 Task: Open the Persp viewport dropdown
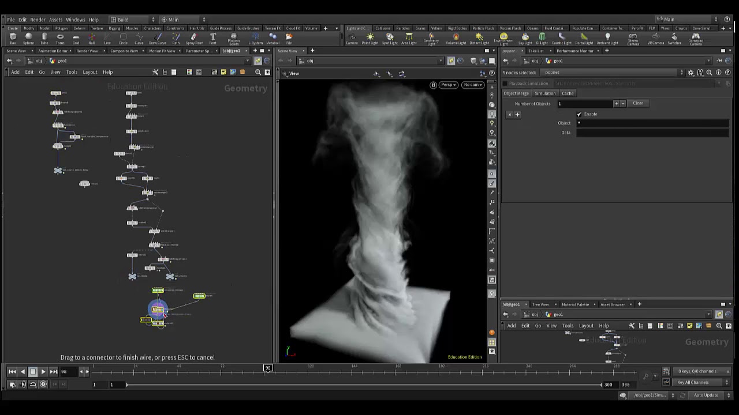point(448,85)
